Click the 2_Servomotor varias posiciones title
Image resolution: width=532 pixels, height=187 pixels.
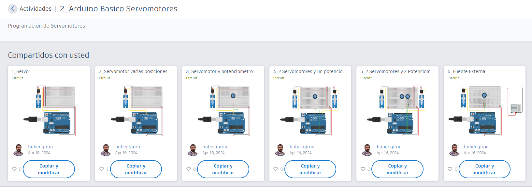pyautogui.click(x=133, y=71)
